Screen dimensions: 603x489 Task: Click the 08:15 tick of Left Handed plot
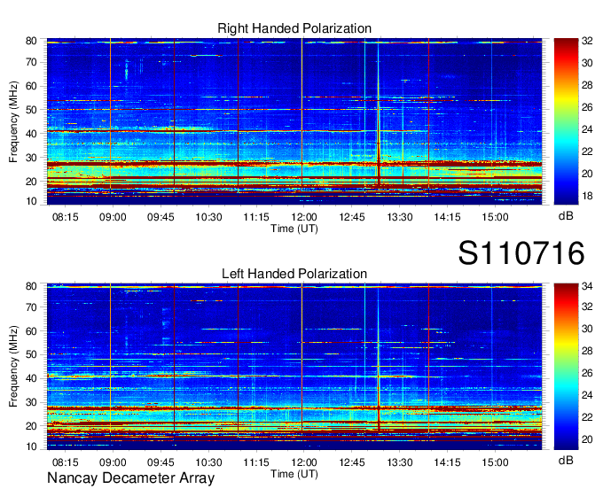(x=65, y=462)
